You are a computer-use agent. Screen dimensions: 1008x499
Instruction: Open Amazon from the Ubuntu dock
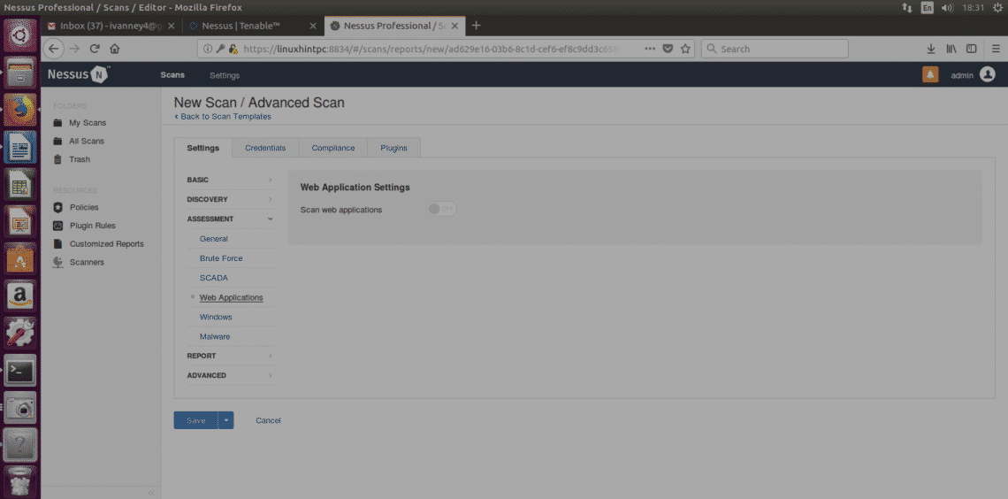[20, 296]
